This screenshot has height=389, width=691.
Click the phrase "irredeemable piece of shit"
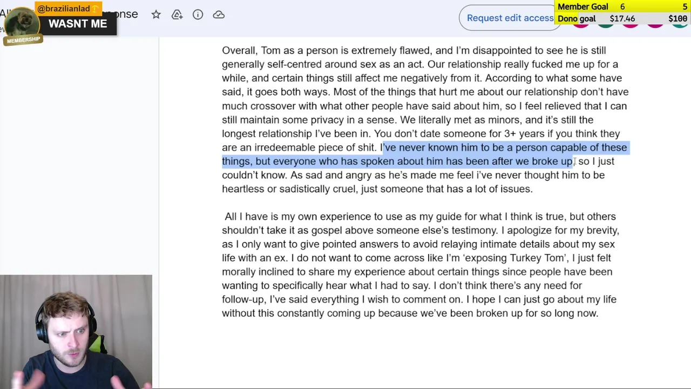314,147
